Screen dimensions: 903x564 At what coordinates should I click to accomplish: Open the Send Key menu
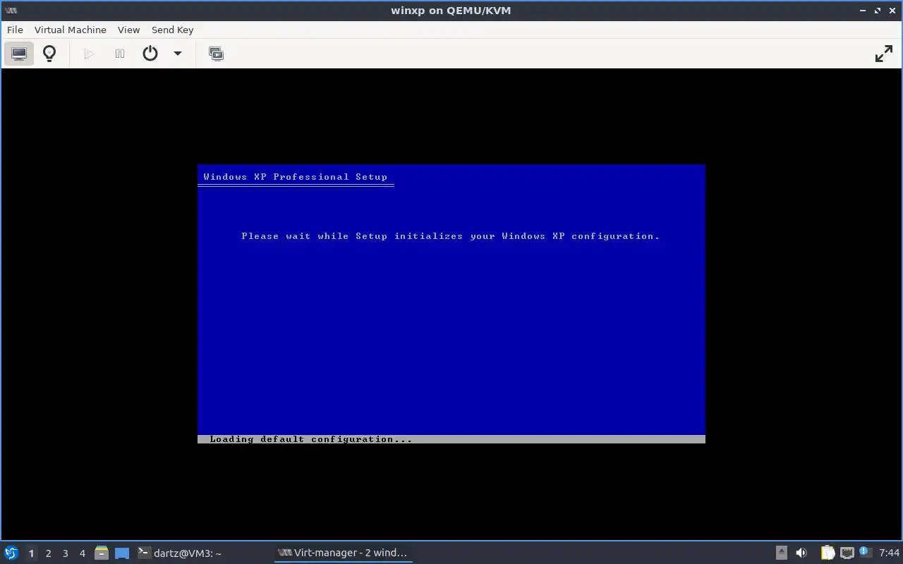(x=172, y=30)
